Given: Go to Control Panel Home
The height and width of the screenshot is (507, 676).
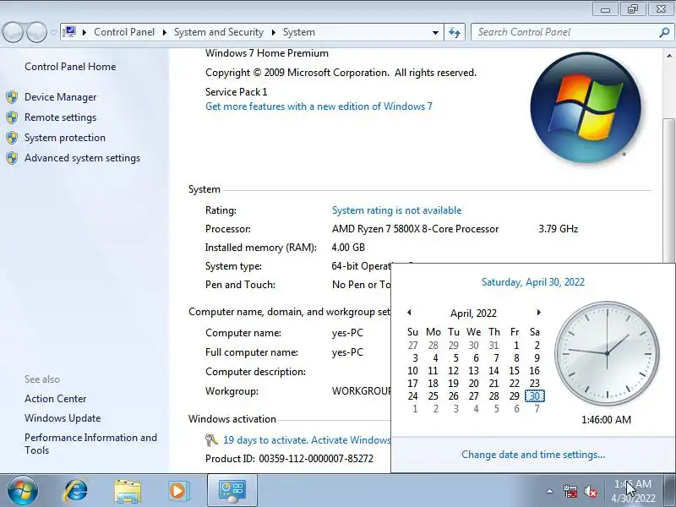Looking at the screenshot, I should click(70, 67).
